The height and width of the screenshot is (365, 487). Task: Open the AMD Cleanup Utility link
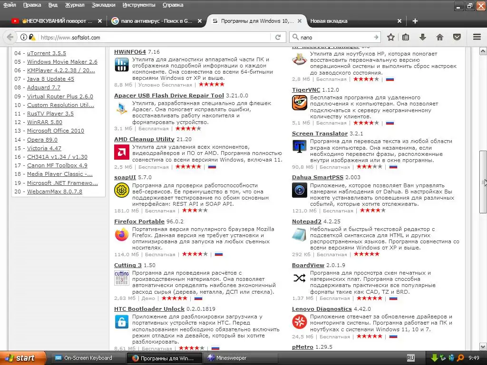pos(144,139)
